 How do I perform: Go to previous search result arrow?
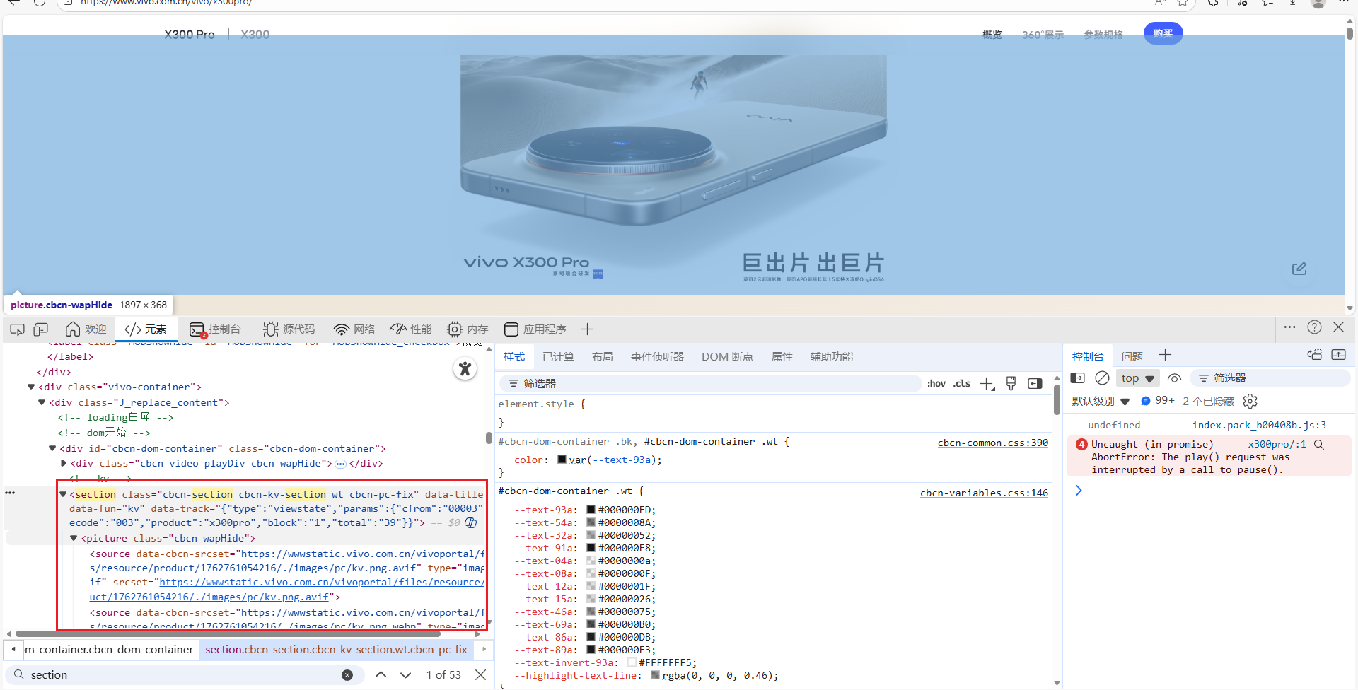click(381, 675)
